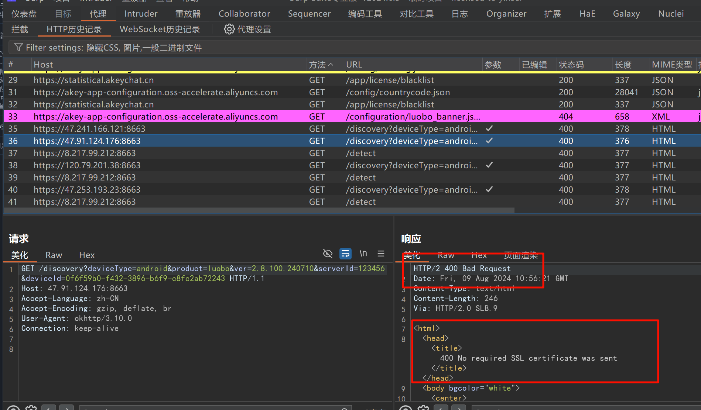The height and width of the screenshot is (410, 701).
Task: Sort table by 长度 column
Action: pyautogui.click(x=623, y=65)
